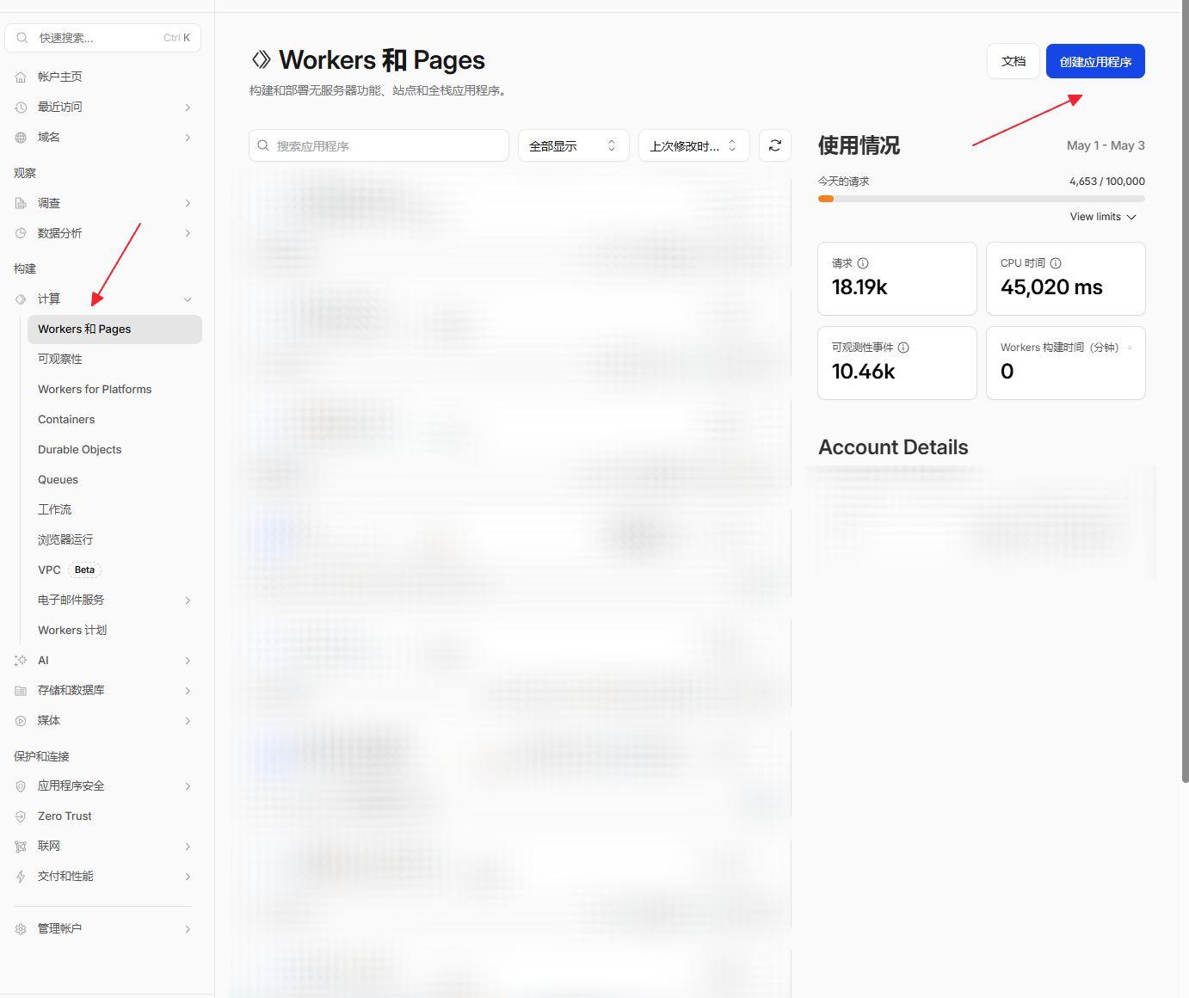Screen dimensions: 1189x998
Task: Click the refresh applications list icon
Action: click(775, 145)
